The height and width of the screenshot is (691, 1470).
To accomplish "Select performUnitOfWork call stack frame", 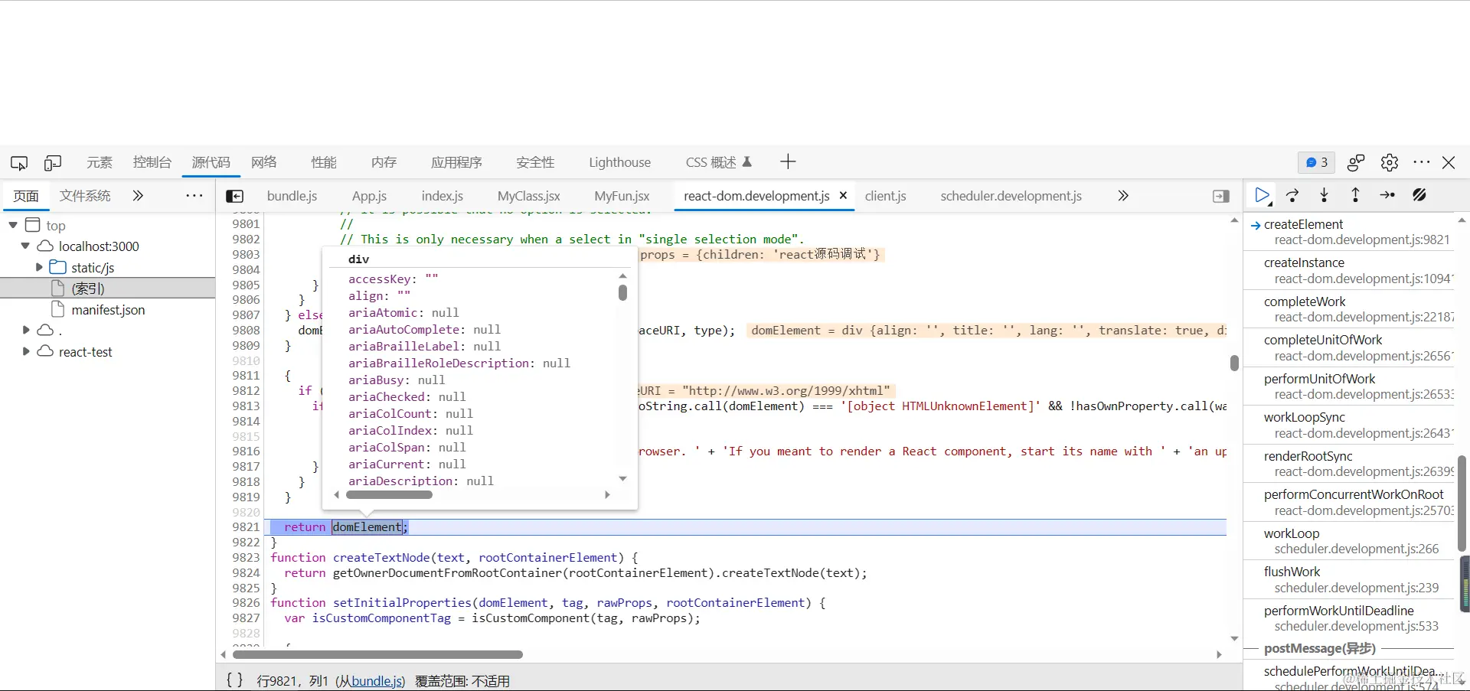I will click(1349, 386).
